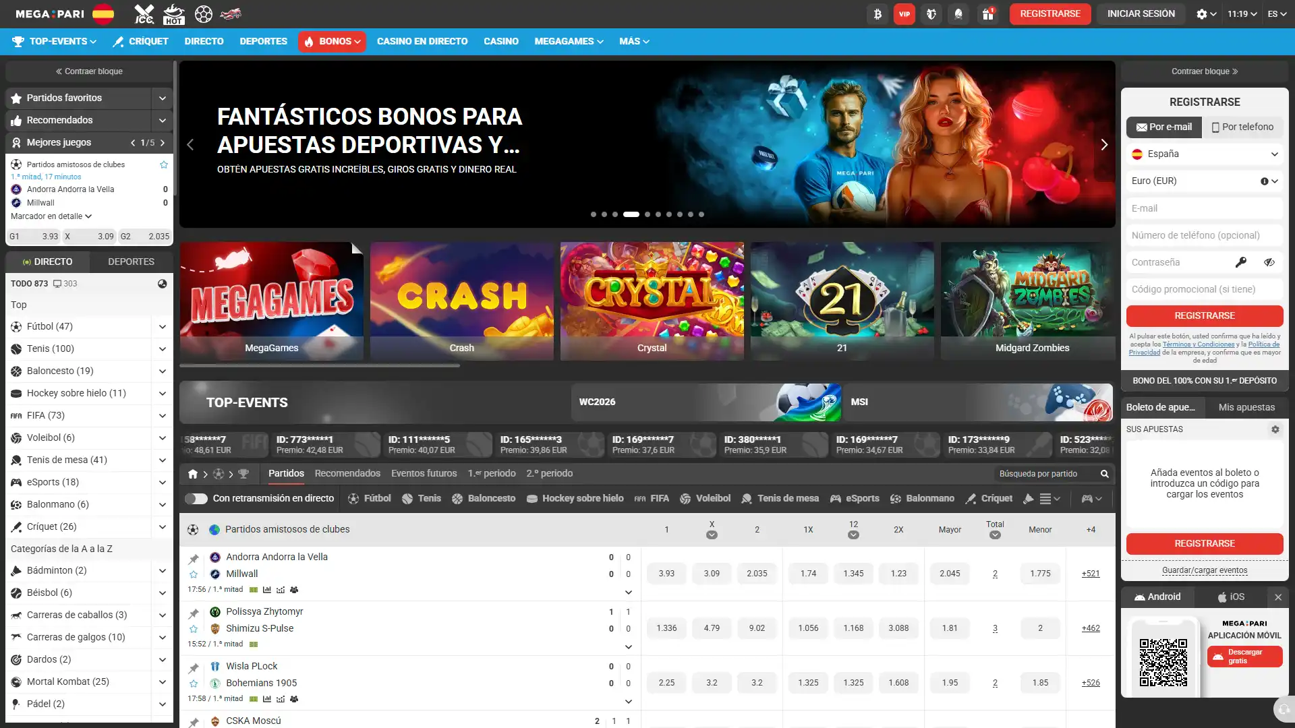Expand Marcador en detalle

pos(51,216)
